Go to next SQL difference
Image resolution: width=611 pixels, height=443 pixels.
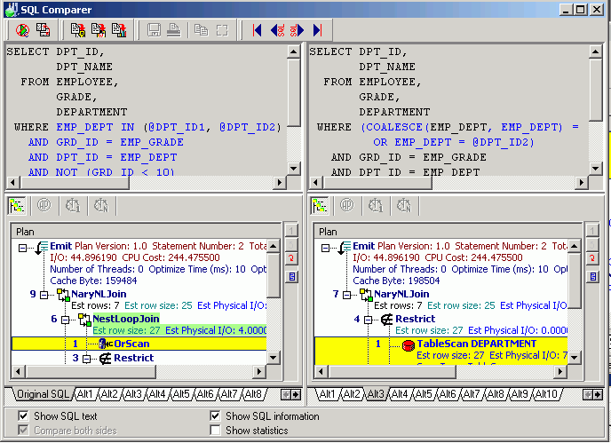tap(297, 30)
